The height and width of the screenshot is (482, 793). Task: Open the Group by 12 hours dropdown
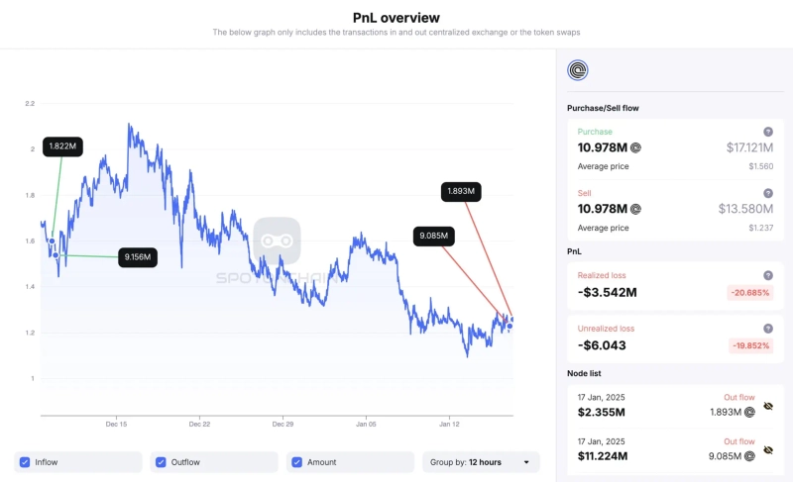(481, 462)
